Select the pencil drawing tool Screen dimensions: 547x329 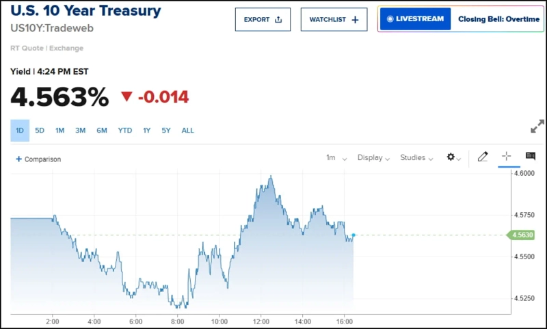coord(483,157)
